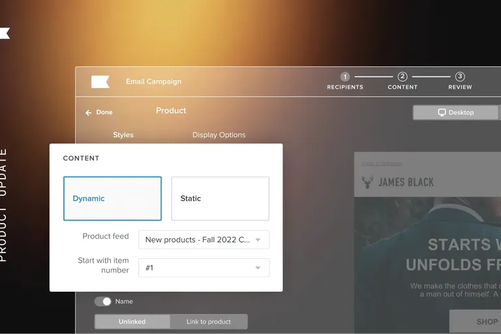501x334 pixels.
Task: Click the Email Campaign title
Action: click(x=153, y=82)
